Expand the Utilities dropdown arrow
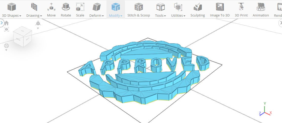Viewport: 282px width, 123px height. [184, 16]
